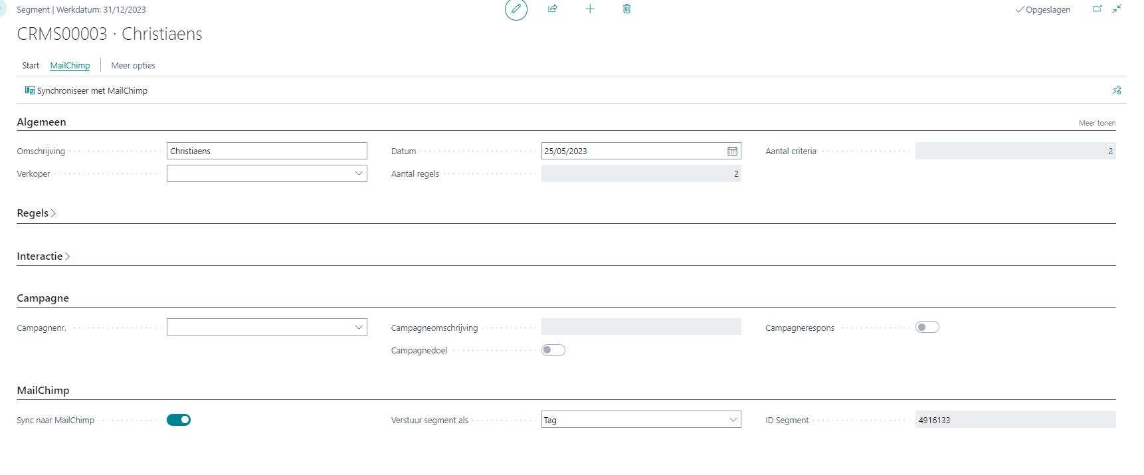Toggle the Campagnedoel switch
This screenshot has width=1144, height=475.
pos(553,350)
